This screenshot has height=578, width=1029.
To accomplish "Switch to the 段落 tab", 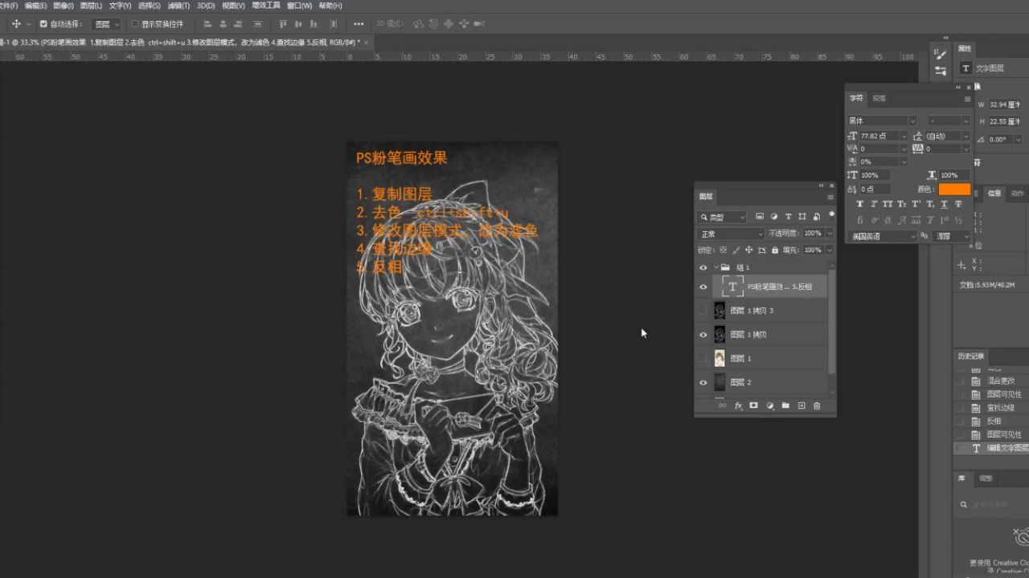I will (880, 98).
